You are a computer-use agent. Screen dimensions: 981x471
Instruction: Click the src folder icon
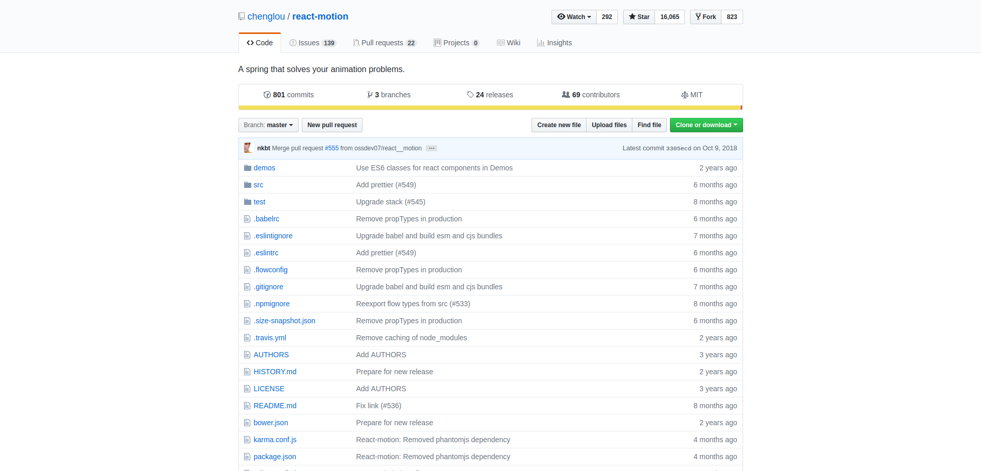(x=247, y=185)
